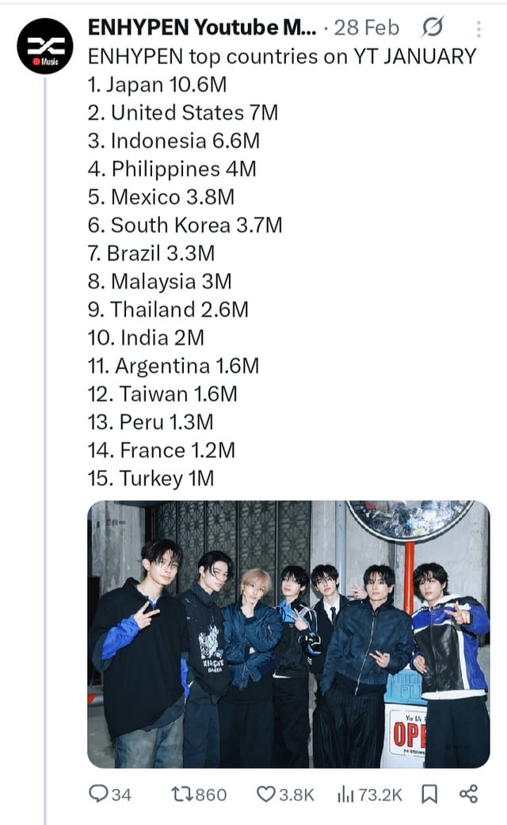
Task: Click the 34 replies count
Action: coord(121,794)
